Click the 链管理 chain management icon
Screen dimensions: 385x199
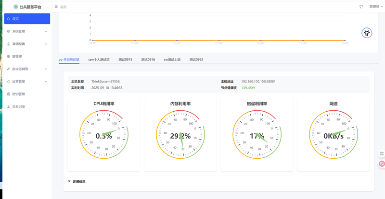click(9, 57)
